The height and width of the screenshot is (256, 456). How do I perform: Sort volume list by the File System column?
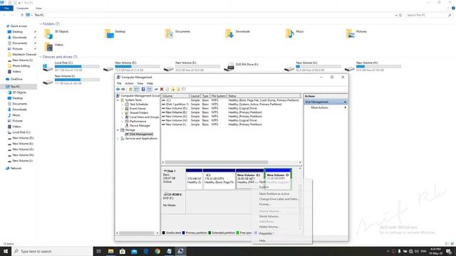coord(219,96)
